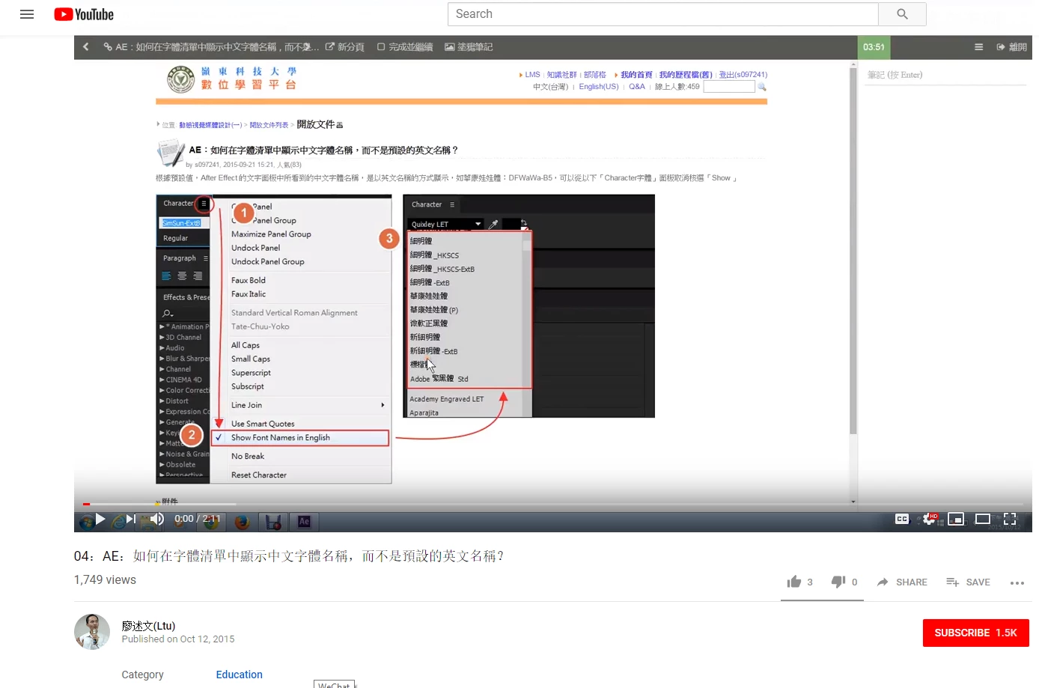
Task: Click the Character panel tab in dark screenshot
Action: (427, 204)
